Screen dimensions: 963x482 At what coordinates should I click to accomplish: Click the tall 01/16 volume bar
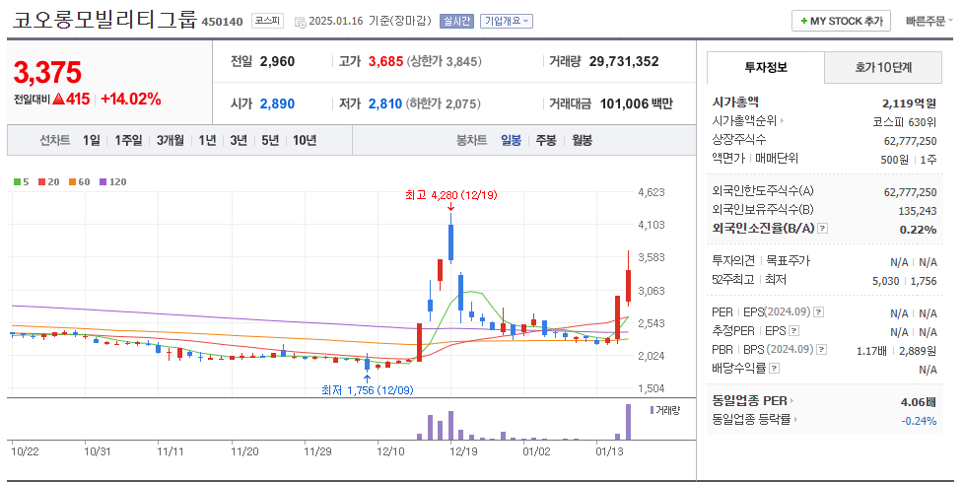point(628,422)
